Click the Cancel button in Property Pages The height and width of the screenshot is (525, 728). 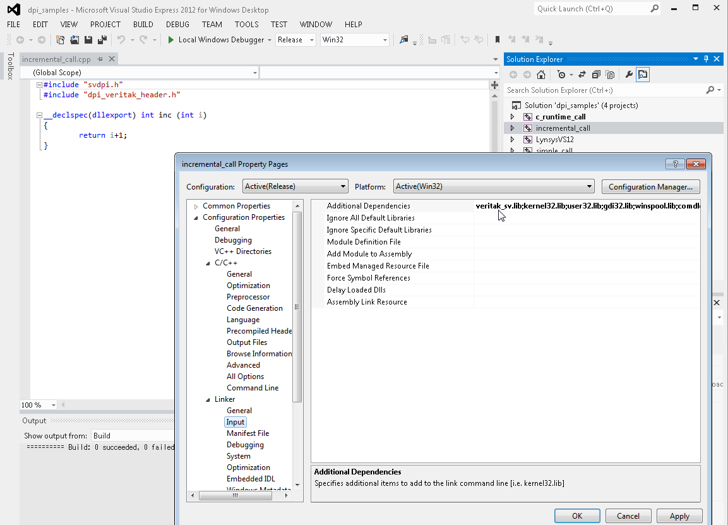[628, 516]
